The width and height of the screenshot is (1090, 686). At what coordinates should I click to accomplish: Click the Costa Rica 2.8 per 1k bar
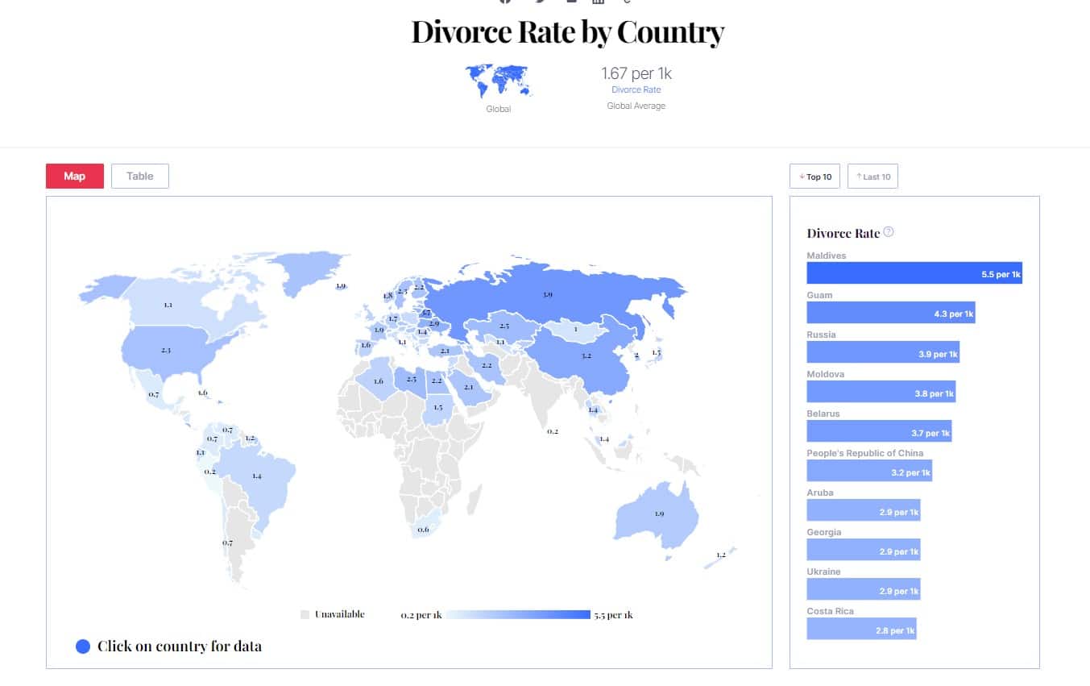[861, 629]
